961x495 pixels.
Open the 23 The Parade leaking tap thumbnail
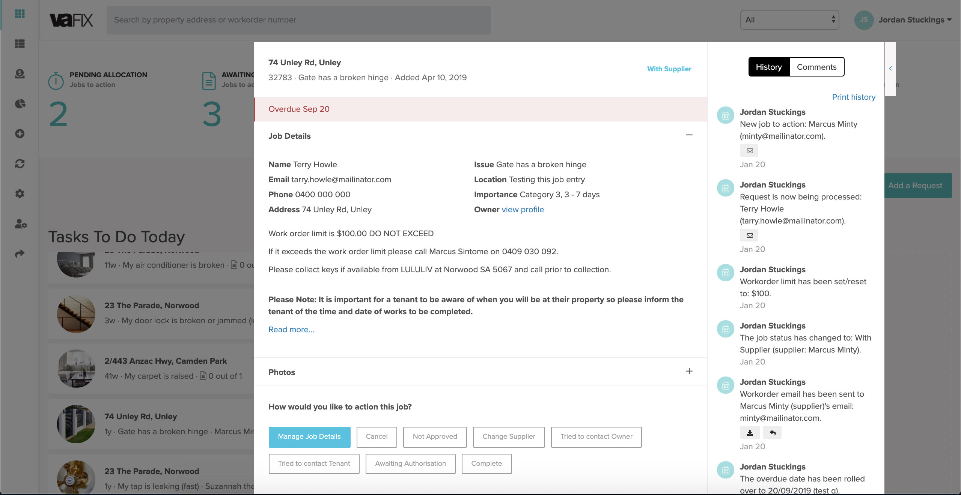[x=76, y=477]
